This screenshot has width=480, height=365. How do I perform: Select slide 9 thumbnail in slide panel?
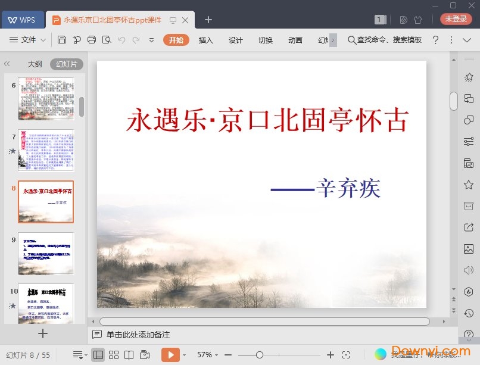click(46, 253)
